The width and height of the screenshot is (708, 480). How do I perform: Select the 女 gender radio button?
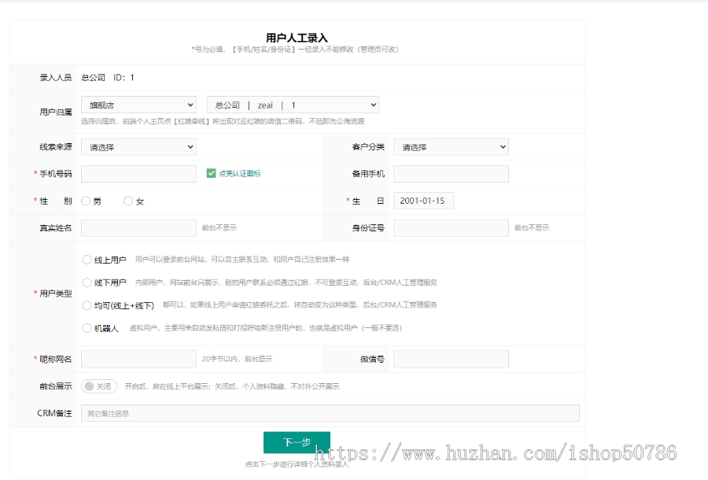click(x=128, y=201)
